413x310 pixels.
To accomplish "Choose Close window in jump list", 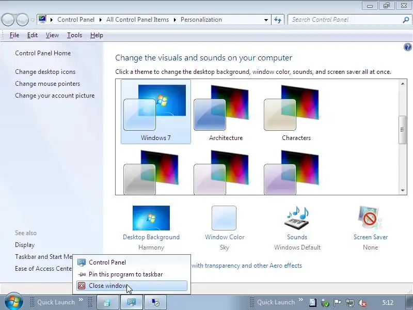I will [x=132, y=286].
